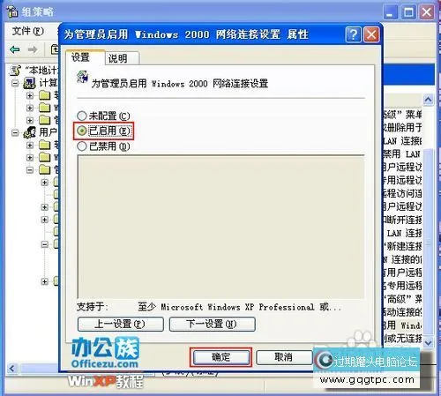The width and height of the screenshot is (441, 396).
Task: Click the forward arrow in 组策略 toolbar
Action: tap(33, 49)
